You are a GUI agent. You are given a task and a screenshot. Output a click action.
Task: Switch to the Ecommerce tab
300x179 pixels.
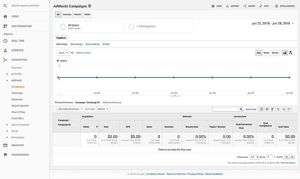tap(93, 44)
